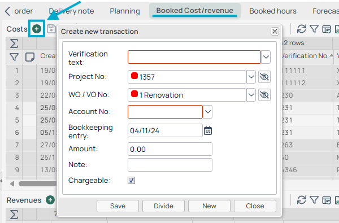The image size is (339, 223).
Task: Switch to the Booked hours tab
Action: tap(273, 11)
